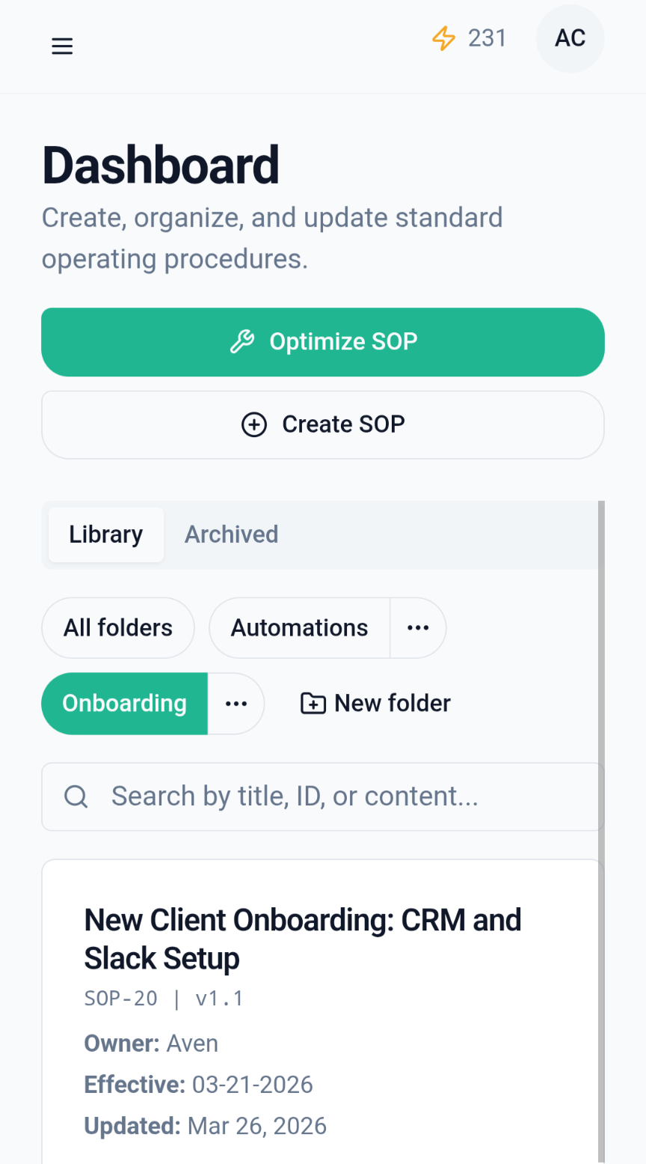Open the Onboarding folder options menu
Screen dimensions: 646x1164
coord(236,704)
